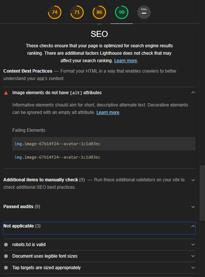Click gray status dot beside robots.txt audit

pyautogui.click(x=6, y=245)
